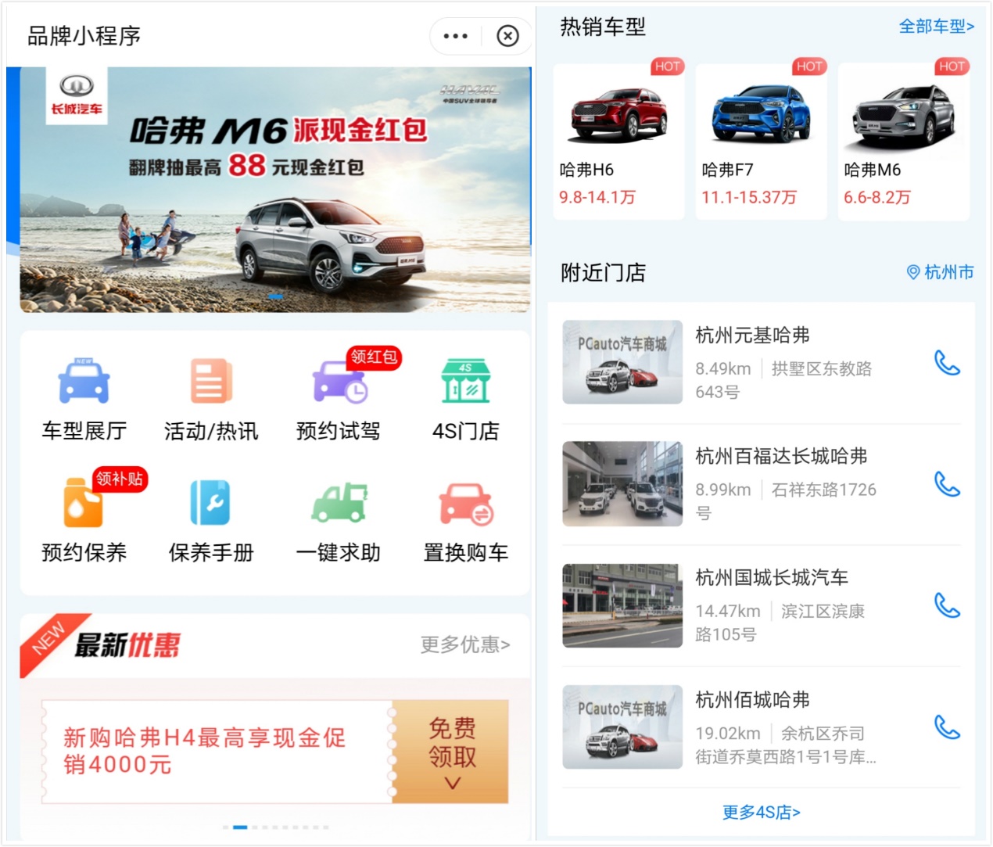Open the 保养手册 manual icon
993x847 pixels.
click(210, 503)
